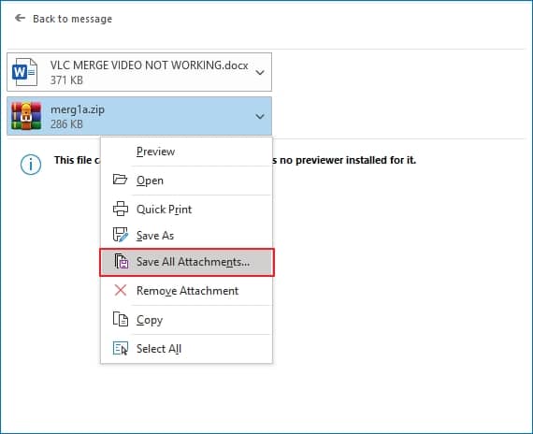Viewport: 533px width, 434px height.
Task: Click the Quick Print printer icon
Action: click(x=121, y=209)
